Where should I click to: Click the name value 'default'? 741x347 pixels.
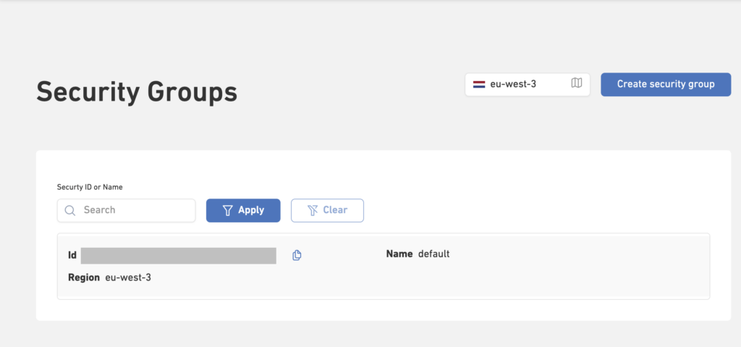tap(434, 254)
